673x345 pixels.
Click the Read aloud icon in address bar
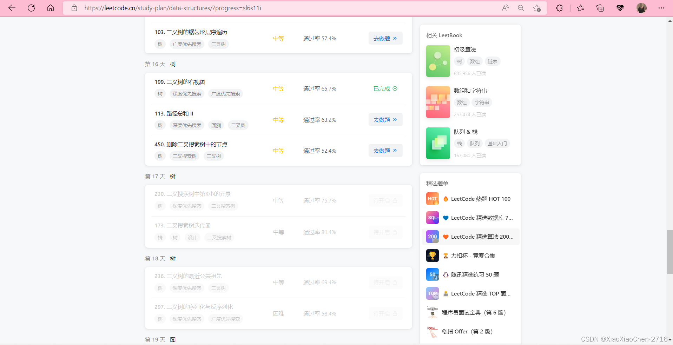tap(505, 8)
